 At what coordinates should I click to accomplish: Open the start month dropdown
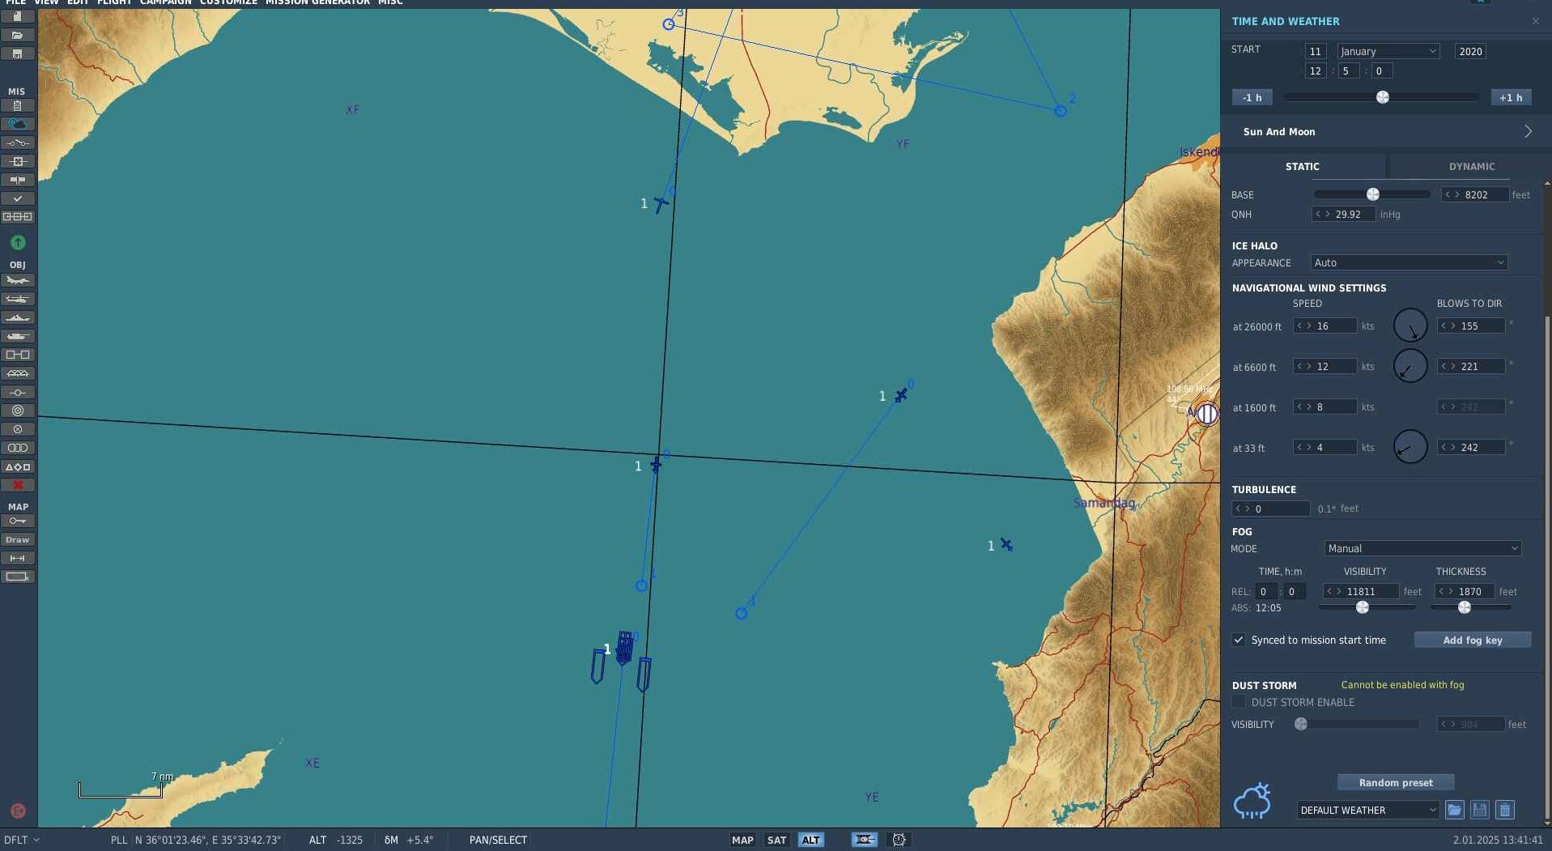tap(1388, 51)
